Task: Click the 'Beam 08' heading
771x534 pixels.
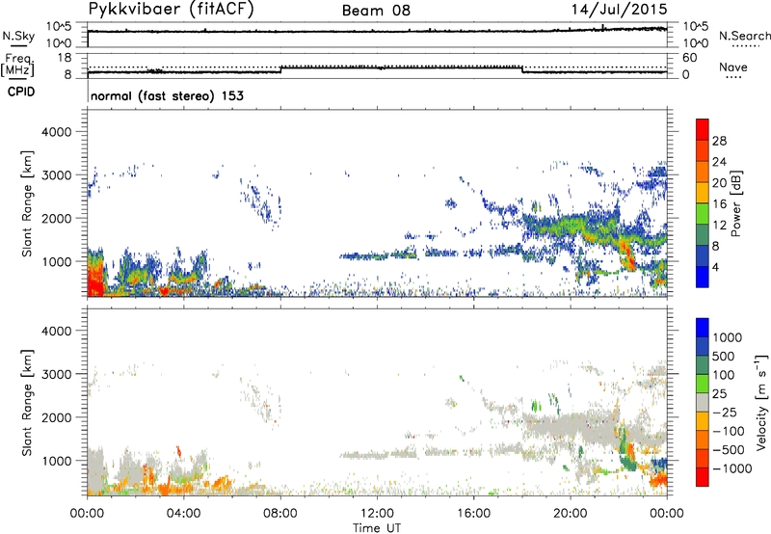Action: pos(376,11)
